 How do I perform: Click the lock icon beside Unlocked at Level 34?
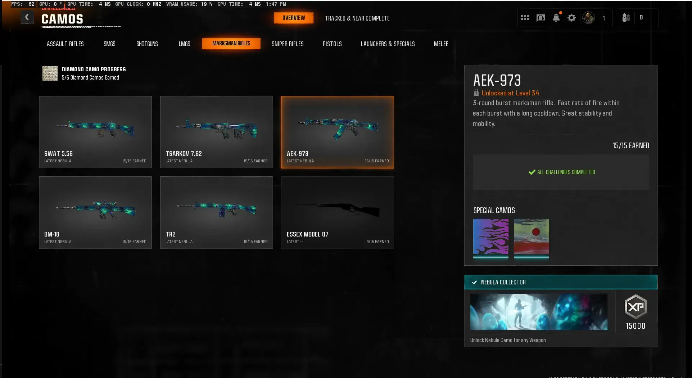(476, 93)
